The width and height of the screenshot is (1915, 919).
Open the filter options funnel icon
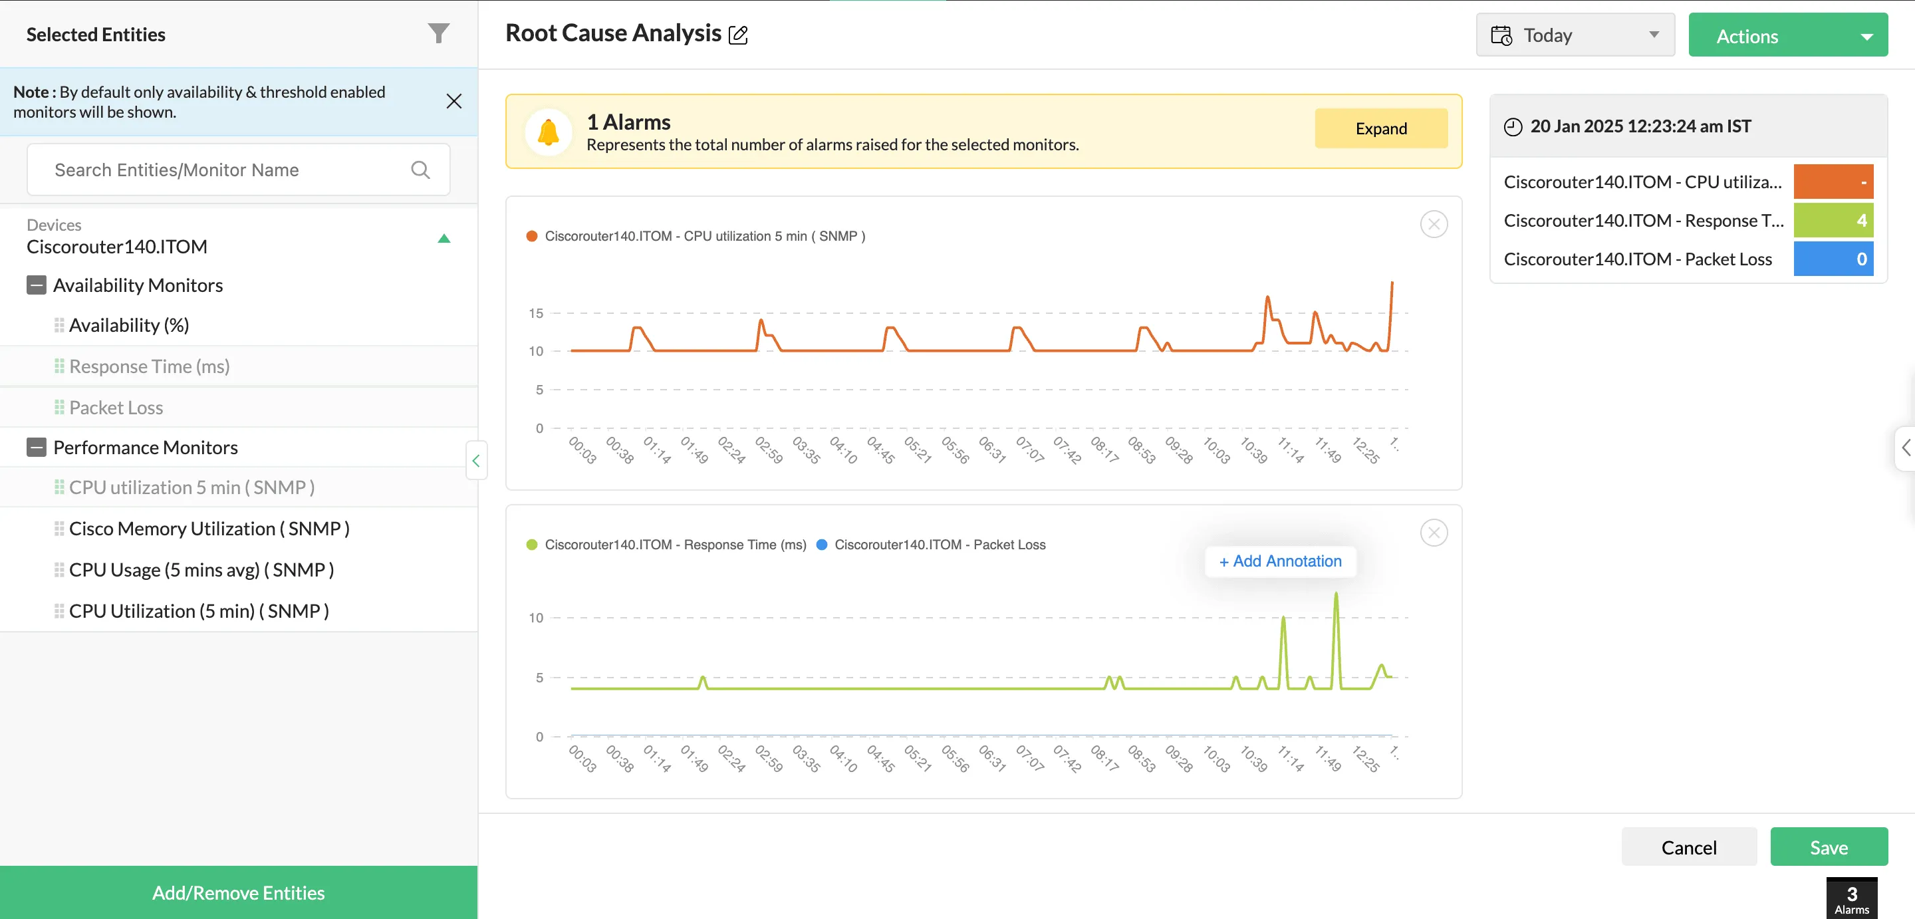click(439, 33)
